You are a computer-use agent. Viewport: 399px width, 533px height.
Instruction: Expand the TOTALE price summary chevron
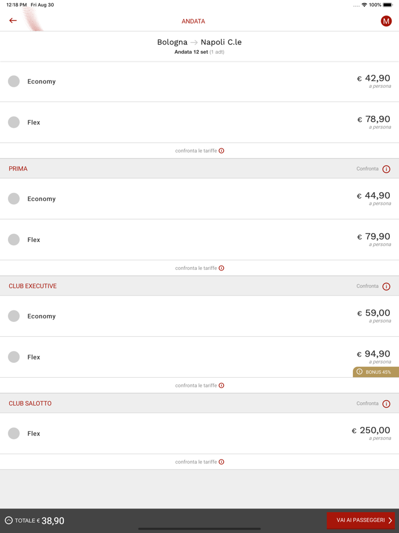[9, 520]
